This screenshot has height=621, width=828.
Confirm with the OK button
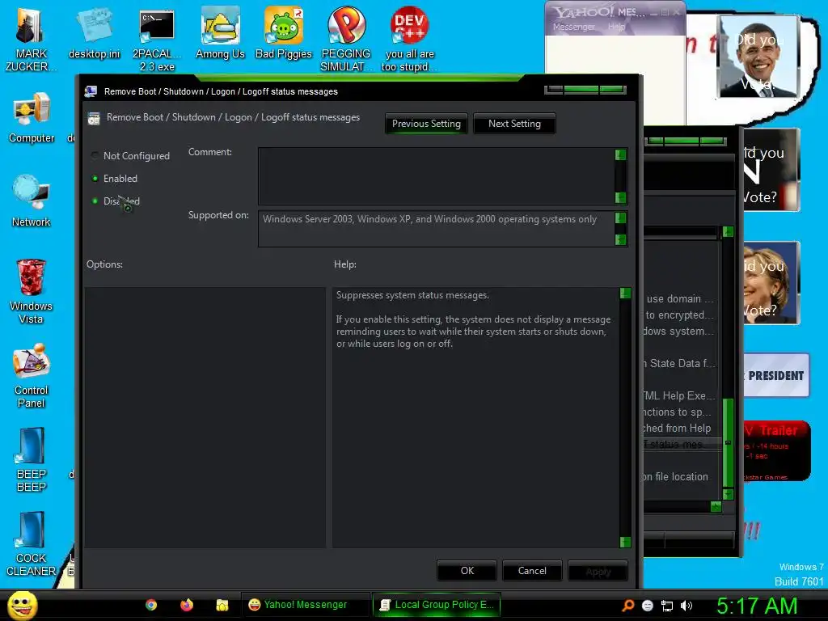click(x=467, y=571)
